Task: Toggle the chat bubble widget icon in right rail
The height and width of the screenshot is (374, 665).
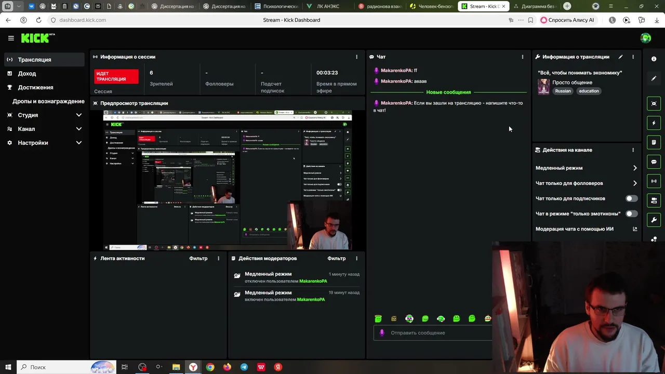Action: [654, 162]
